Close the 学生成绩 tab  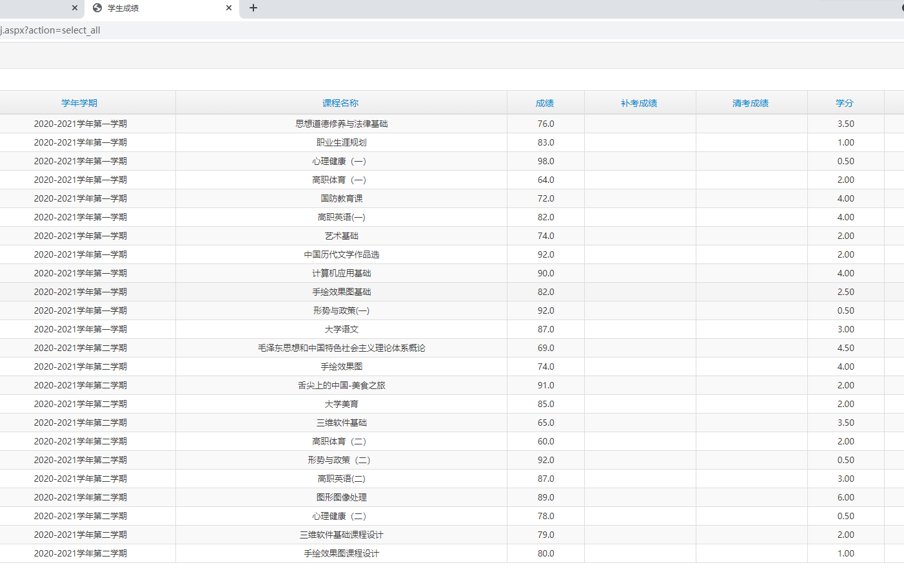229,8
